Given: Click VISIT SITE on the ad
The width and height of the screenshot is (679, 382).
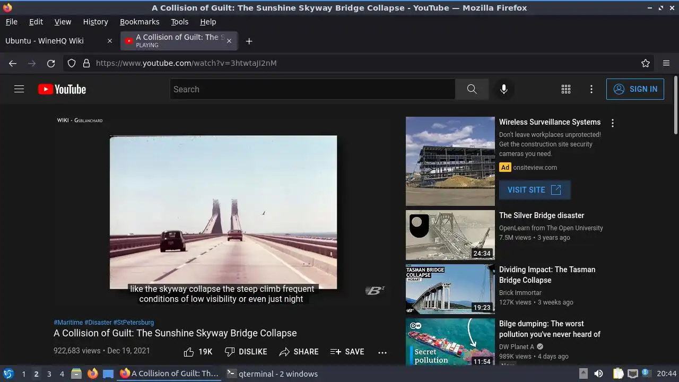Looking at the screenshot, I should [x=535, y=190].
